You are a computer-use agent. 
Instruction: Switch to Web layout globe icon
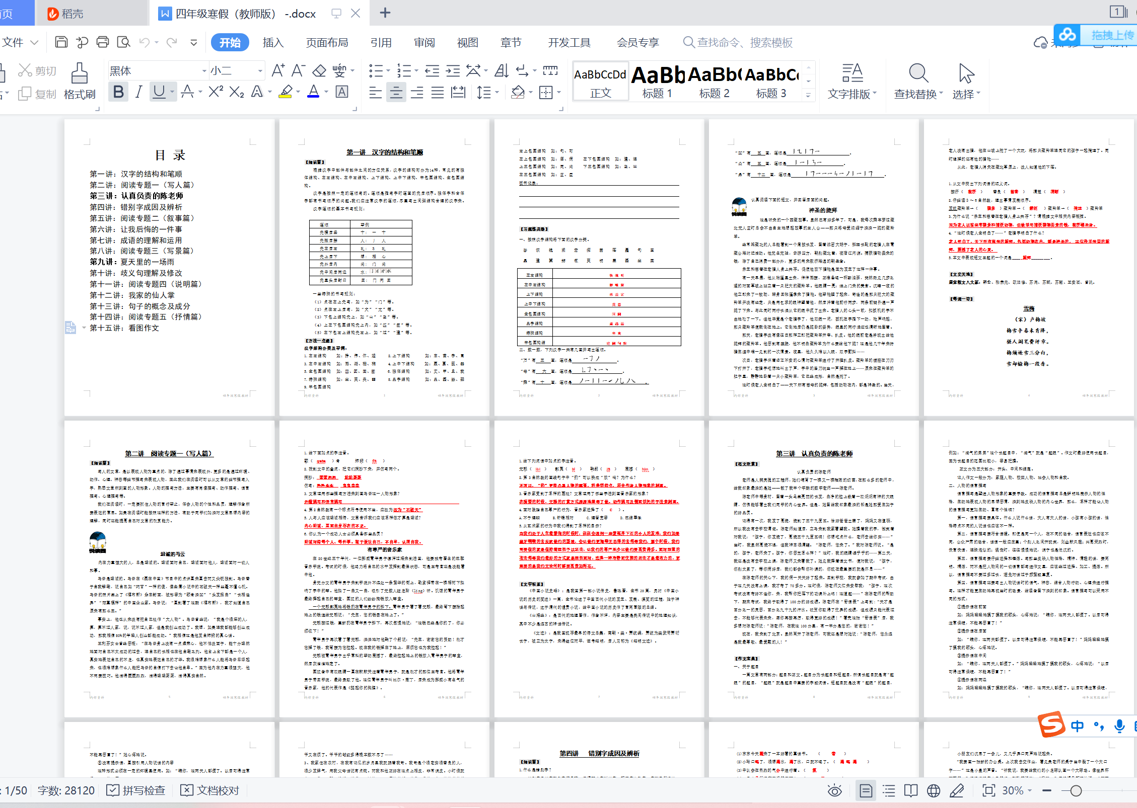934,790
